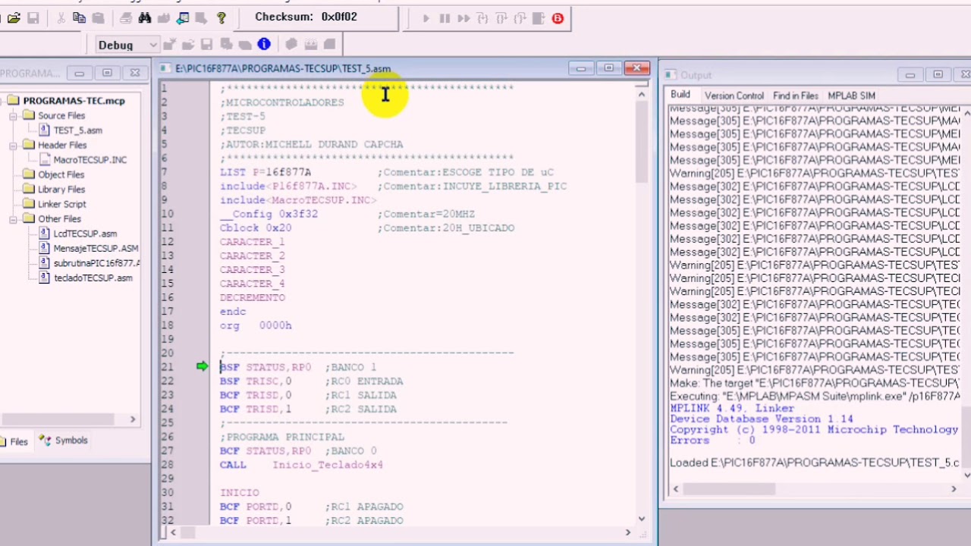Click the Save Workspace disk icon
The height and width of the screenshot is (546, 971).
(x=206, y=45)
